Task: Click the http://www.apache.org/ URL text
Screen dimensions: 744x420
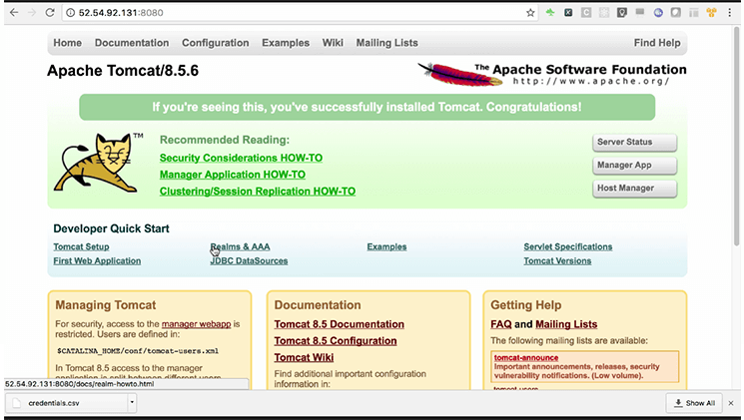Action: [591, 81]
